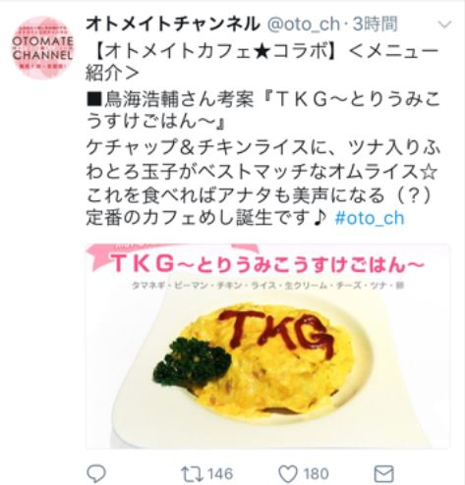Image resolution: width=465 pixels, height=485 pixels.
Task: Click the pink TKG title banner in image
Action: (x=267, y=264)
